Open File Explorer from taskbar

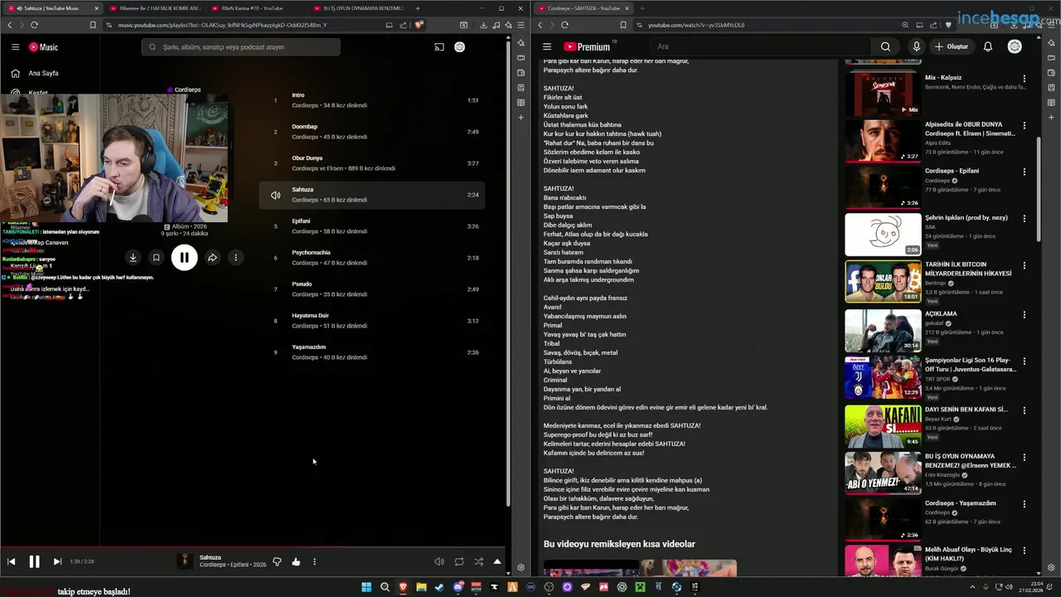pos(421,587)
